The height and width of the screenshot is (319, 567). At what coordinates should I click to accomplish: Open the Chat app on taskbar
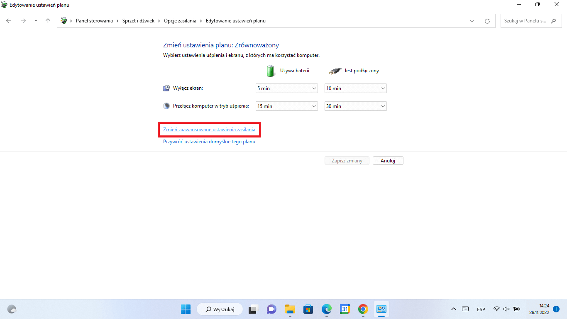[271, 309]
